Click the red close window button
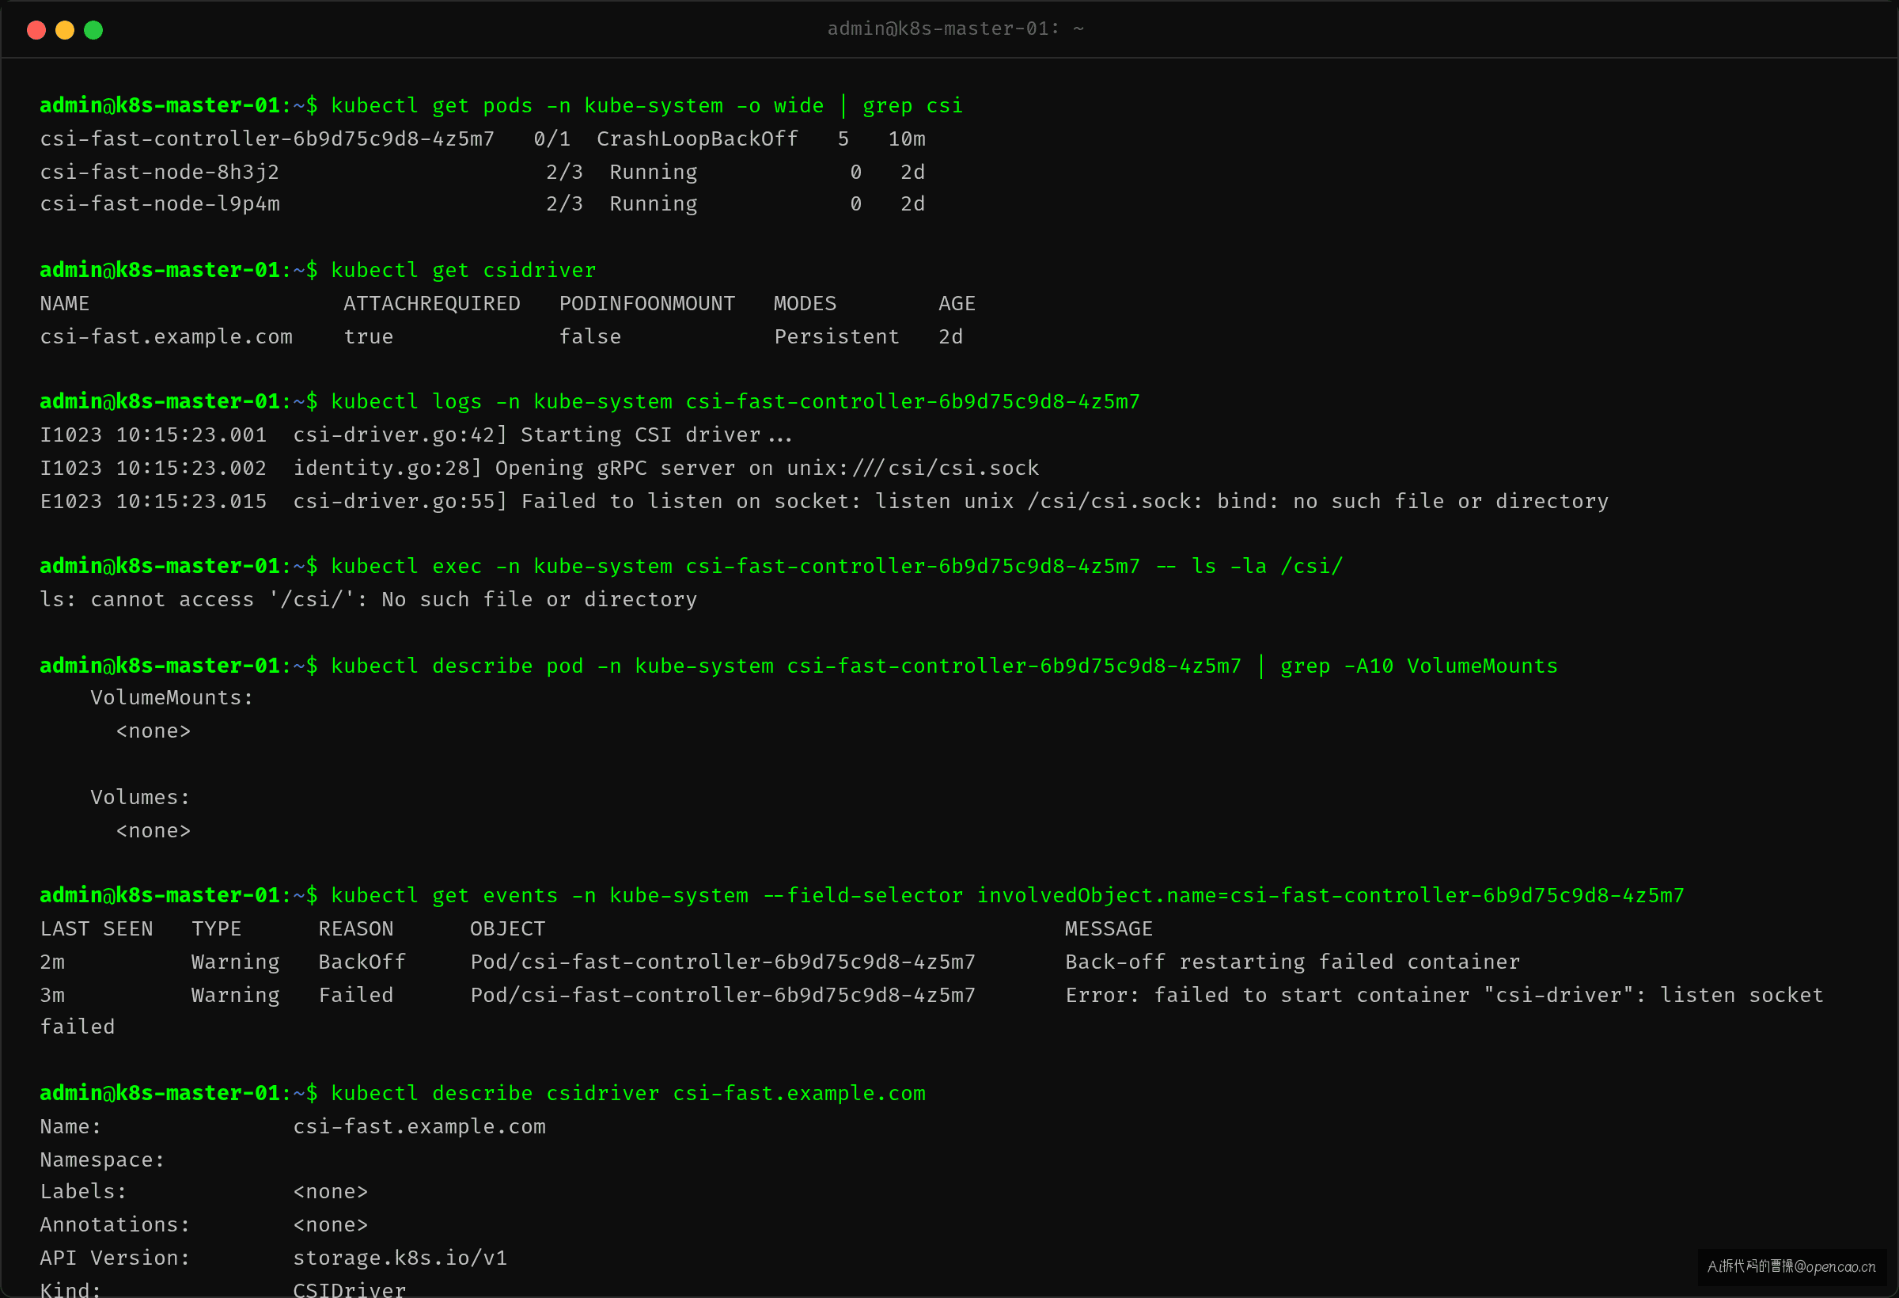The image size is (1899, 1298). (x=36, y=30)
